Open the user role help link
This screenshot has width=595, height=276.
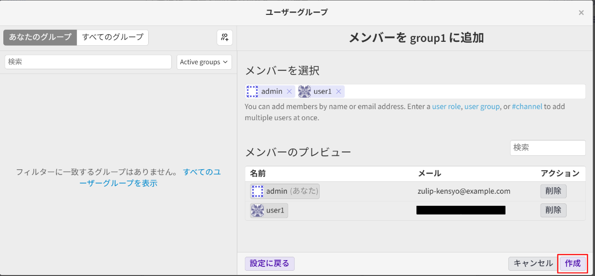(446, 107)
